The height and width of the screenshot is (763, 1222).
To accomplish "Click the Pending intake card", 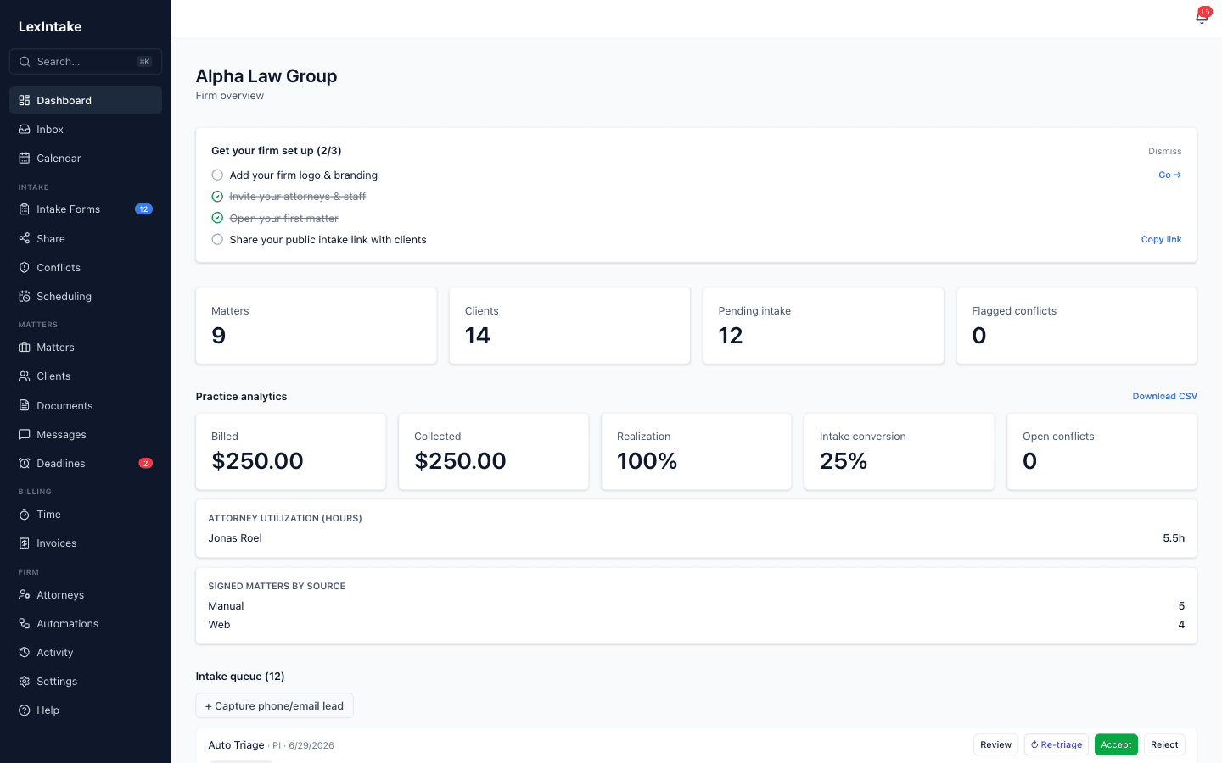I will (x=823, y=326).
